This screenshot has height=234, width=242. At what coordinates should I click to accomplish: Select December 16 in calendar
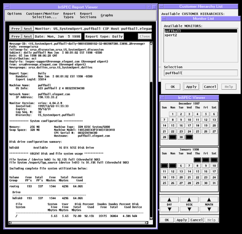tap(181, 125)
